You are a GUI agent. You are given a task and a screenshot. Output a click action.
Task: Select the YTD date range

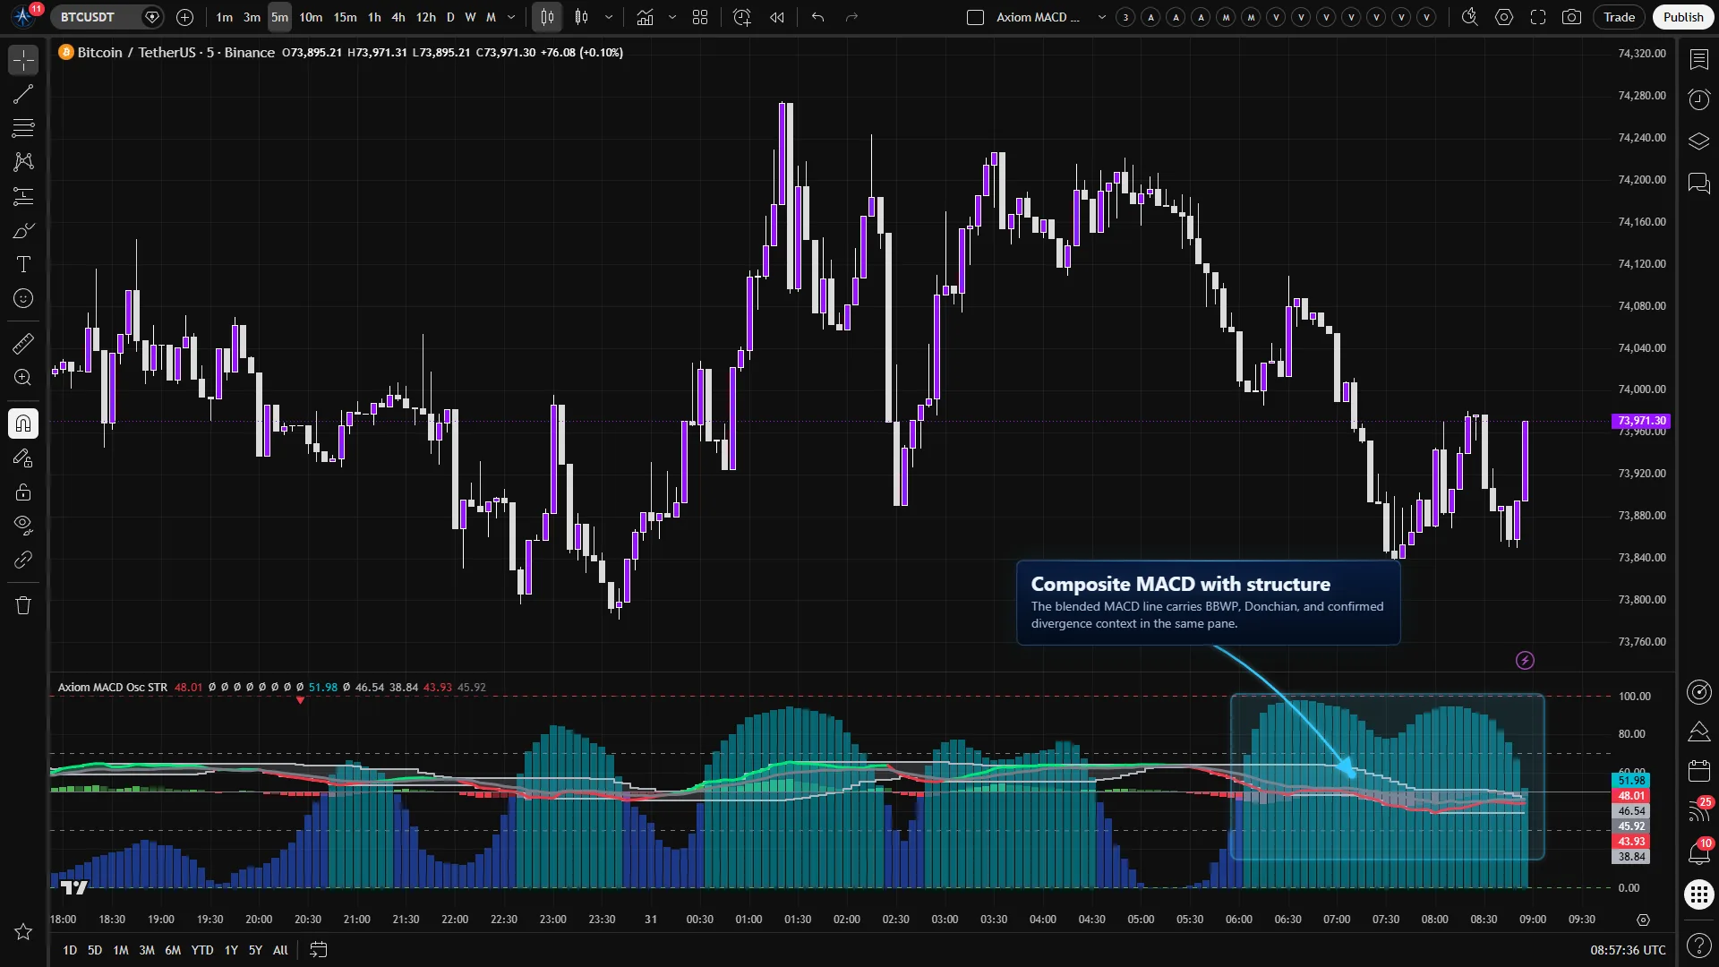202,950
